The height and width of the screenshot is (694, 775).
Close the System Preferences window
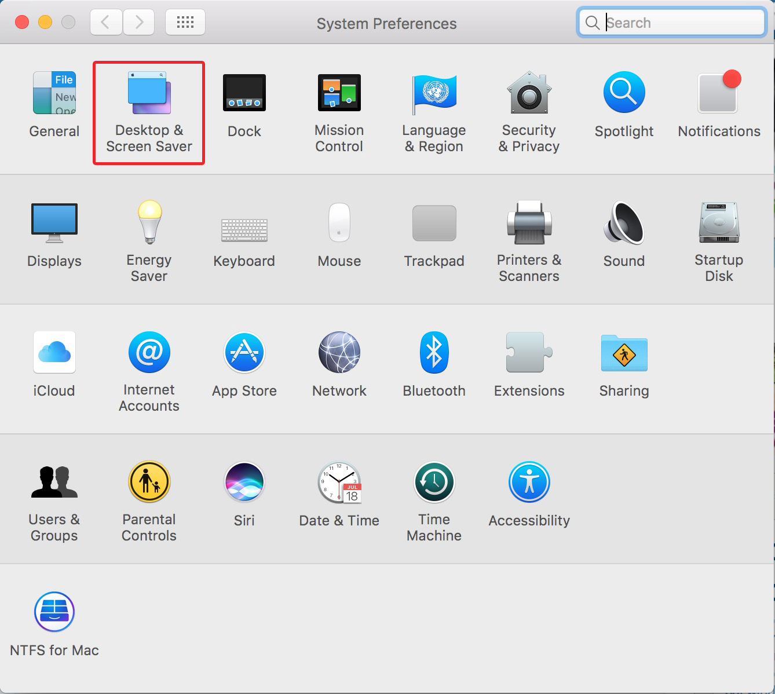pyautogui.click(x=22, y=22)
